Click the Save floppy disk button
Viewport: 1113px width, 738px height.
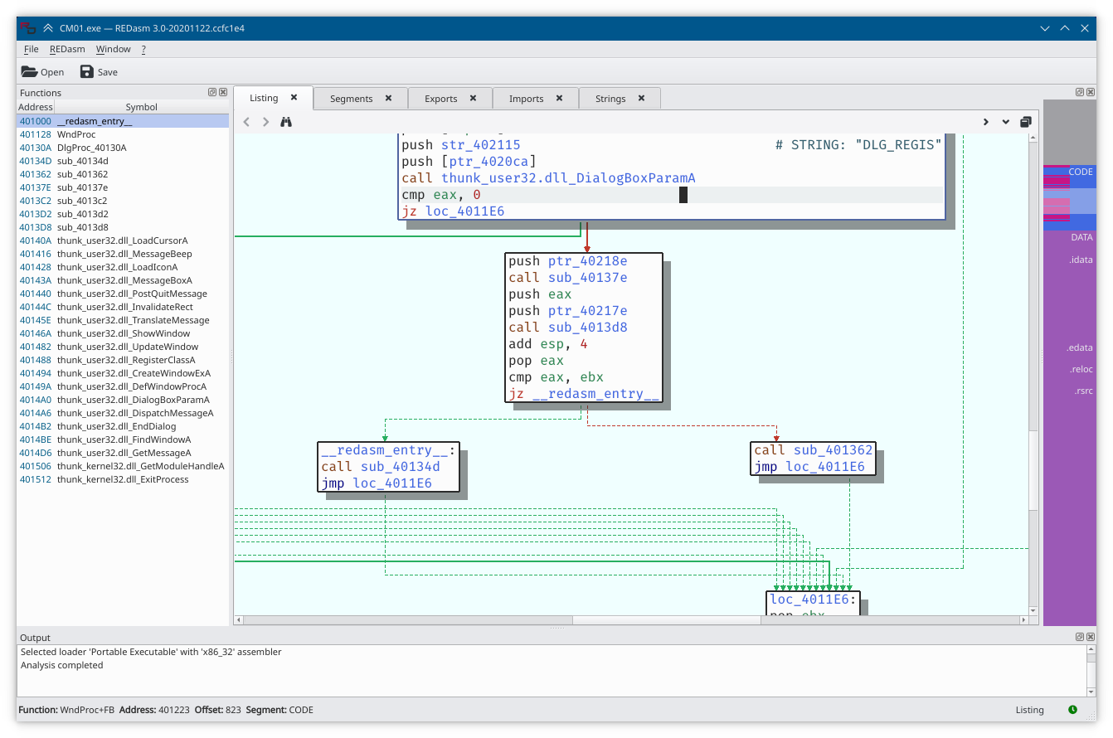(x=99, y=72)
